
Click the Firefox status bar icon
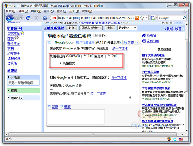169,139
